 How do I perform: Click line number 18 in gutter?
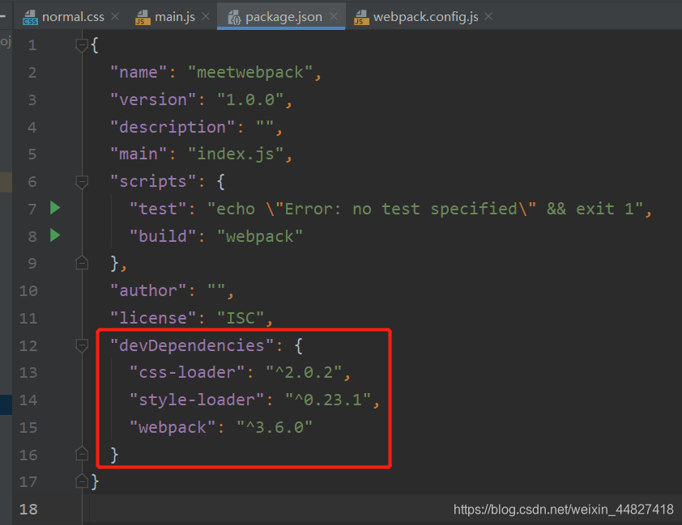28,509
